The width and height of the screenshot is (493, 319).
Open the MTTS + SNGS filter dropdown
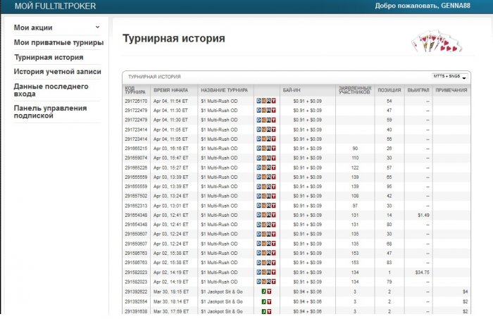click(x=449, y=76)
